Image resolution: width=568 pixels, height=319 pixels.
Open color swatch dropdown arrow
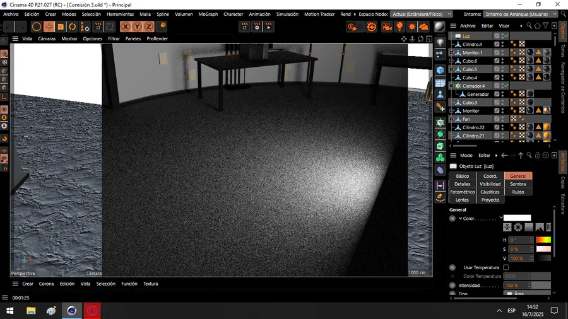pyautogui.click(x=501, y=217)
